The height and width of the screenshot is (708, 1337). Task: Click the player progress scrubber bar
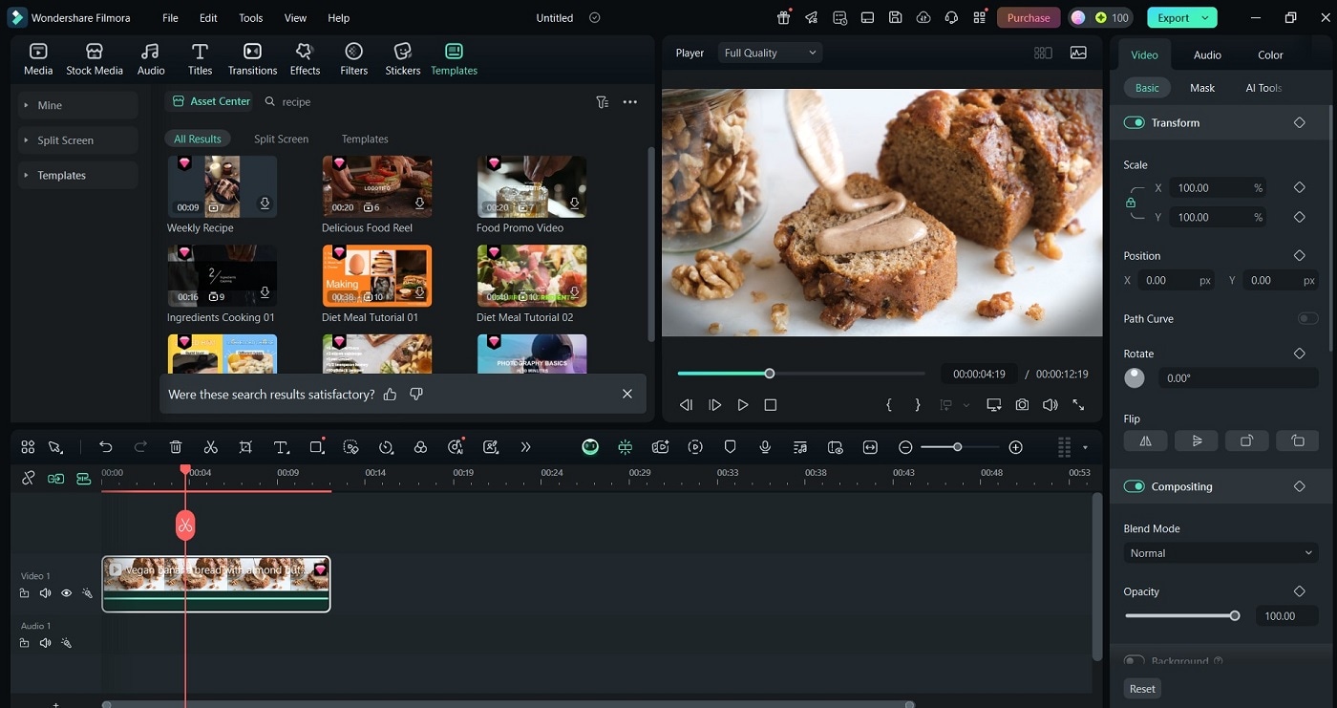pyautogui.click(x=801, y=374)
